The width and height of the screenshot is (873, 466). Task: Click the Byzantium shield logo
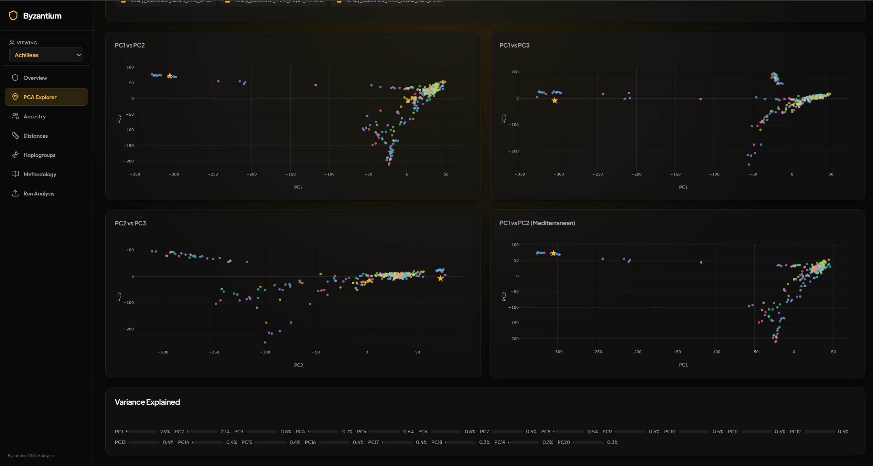(x=13, y=15)
